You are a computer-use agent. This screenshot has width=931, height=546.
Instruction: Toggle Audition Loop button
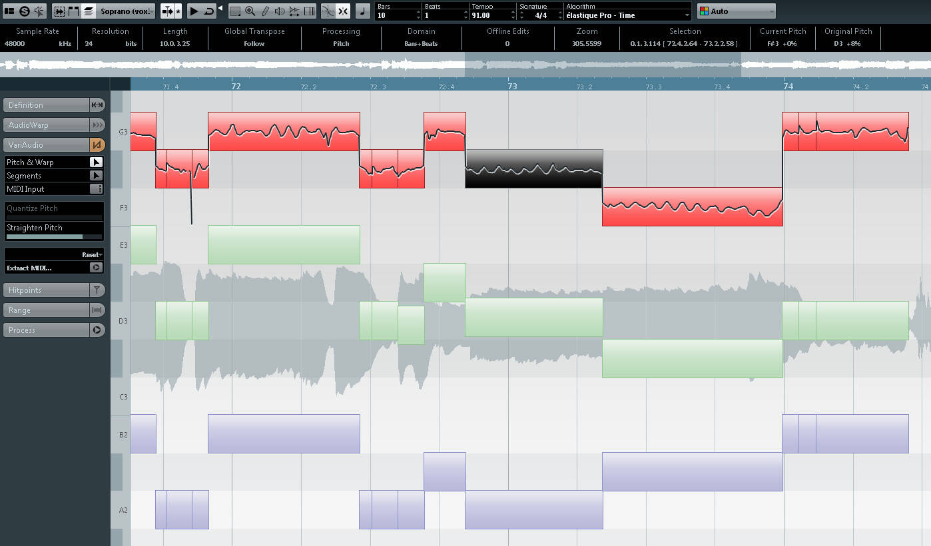(x=209, y=11)
